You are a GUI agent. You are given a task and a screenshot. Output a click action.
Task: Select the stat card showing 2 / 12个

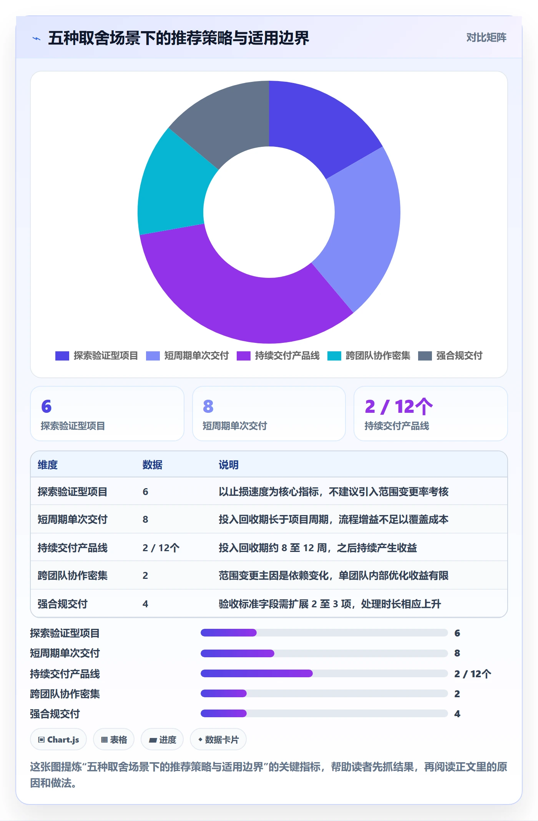click(431, 414)
